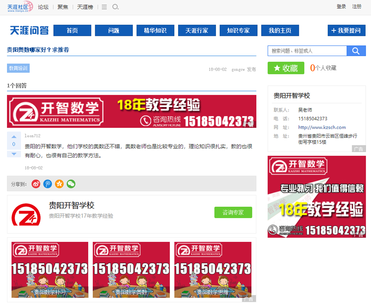Open 聚焦 in top navigation
Screen dimensions: 371x307
[63, 7]
